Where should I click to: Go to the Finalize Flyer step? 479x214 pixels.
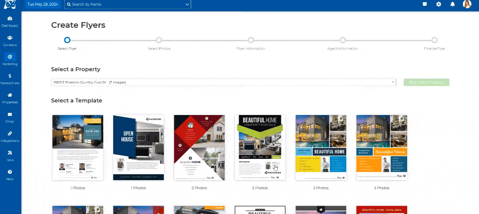click(x=435, y=40)
